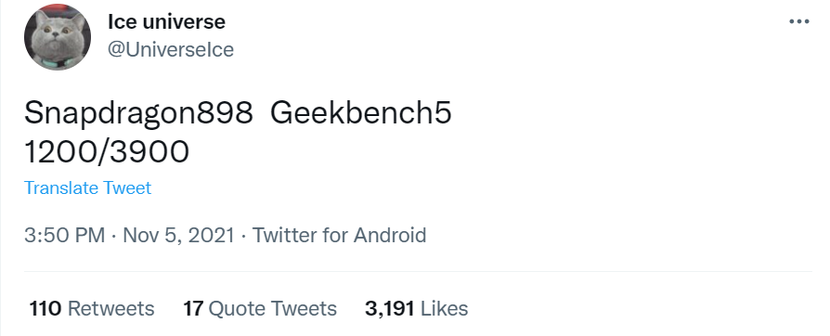Visit the @UniverseIce handle link
Screen dimensions: 830x336
(x=171, y=50)
